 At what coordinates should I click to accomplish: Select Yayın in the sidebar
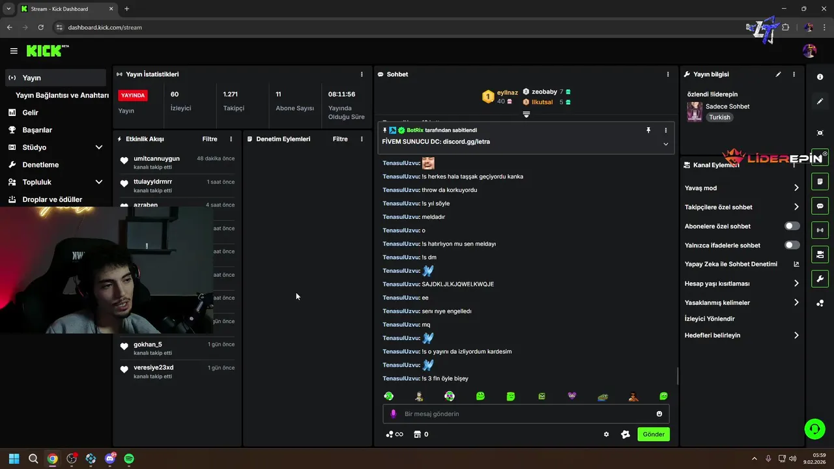pos(55,78)
